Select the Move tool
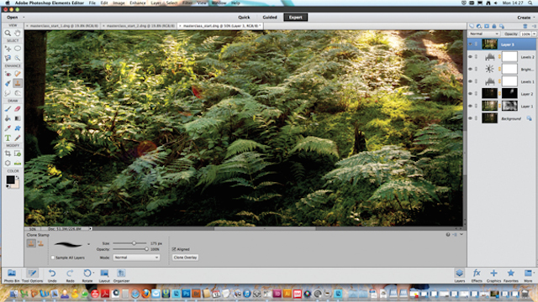The image size is (538, 302). coord(8,49)
